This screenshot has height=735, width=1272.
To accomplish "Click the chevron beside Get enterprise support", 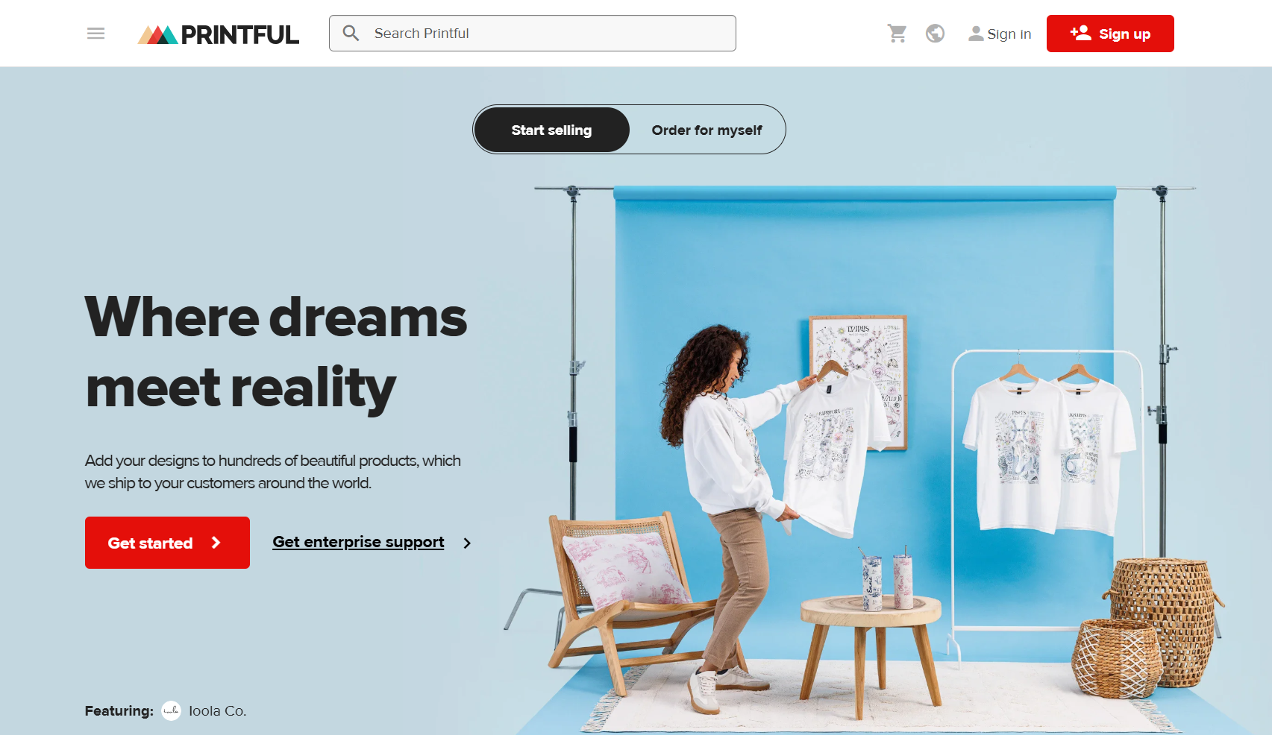I will coord(467,543).
